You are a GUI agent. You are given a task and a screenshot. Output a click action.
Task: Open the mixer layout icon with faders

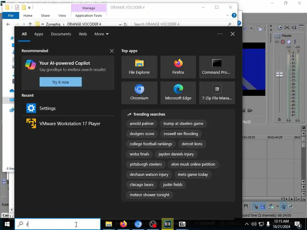coord(301,27)
